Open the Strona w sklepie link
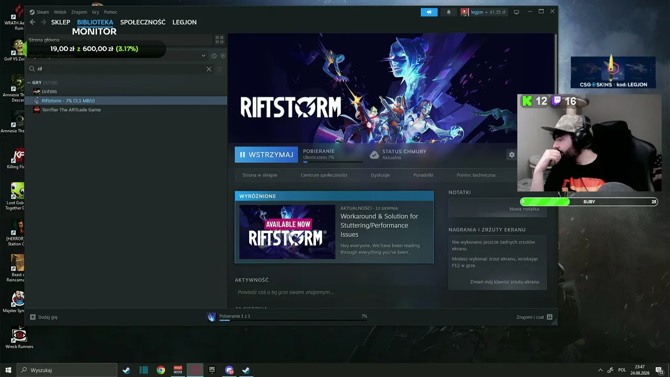This screenshot has width=670, height=377. click(x=260, y=175)
